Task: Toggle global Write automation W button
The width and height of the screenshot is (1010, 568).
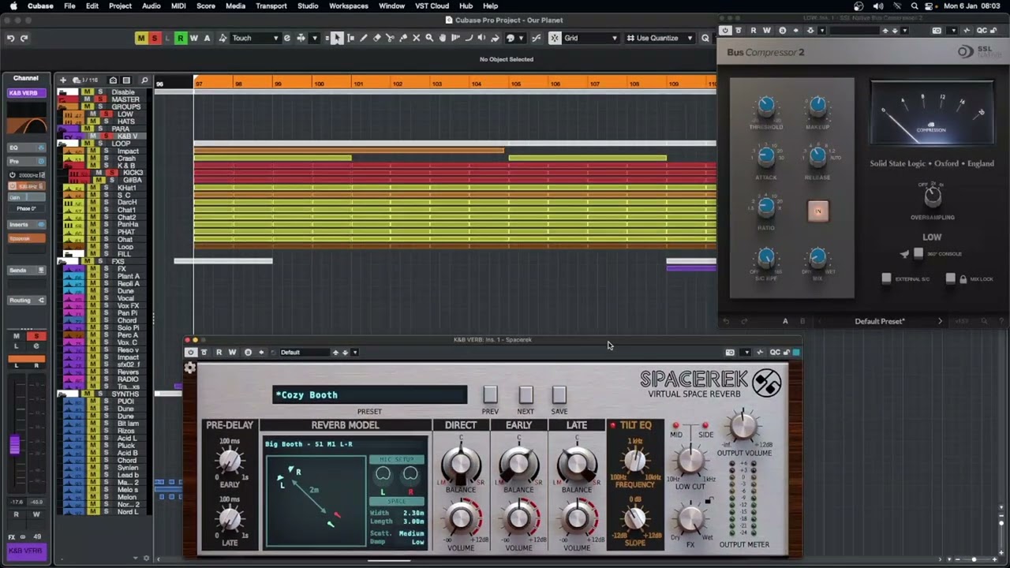Action: click(194, 38)
